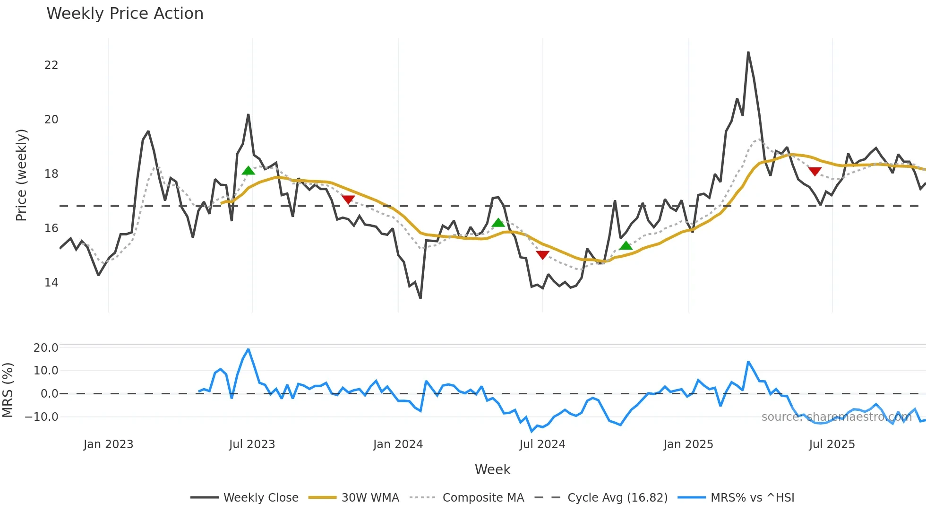Image resolution: width=926 pixels, height=521 pixels.
Task: Click the Jul 2024 axis label
Action: tap(542, 444)
